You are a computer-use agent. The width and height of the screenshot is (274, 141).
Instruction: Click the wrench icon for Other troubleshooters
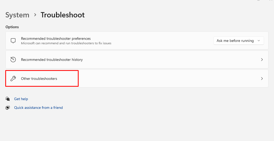click(13, 79)
